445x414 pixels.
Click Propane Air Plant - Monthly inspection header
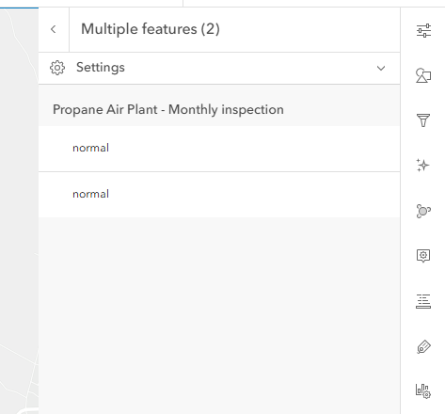click(x=168, y=109)
